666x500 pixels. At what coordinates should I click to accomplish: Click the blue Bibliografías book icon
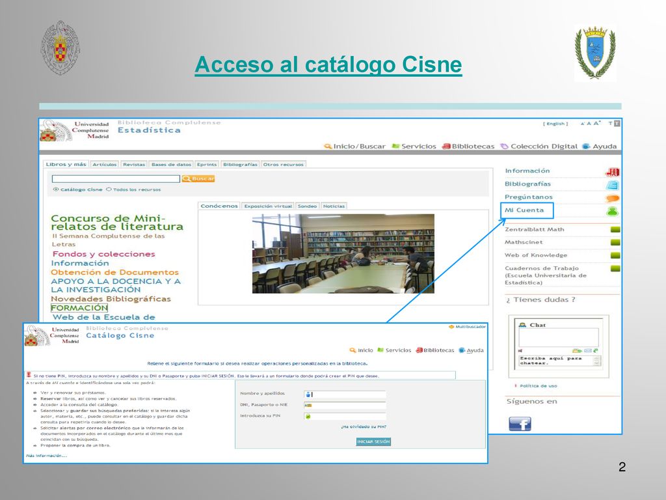[613, 185]
